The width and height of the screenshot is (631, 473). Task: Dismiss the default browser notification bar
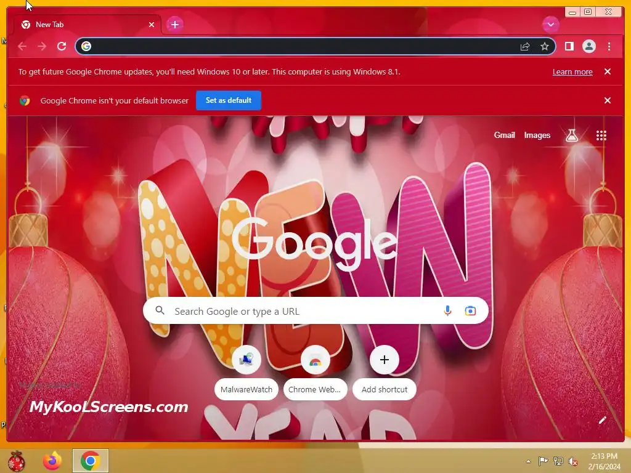click(608, 100)
